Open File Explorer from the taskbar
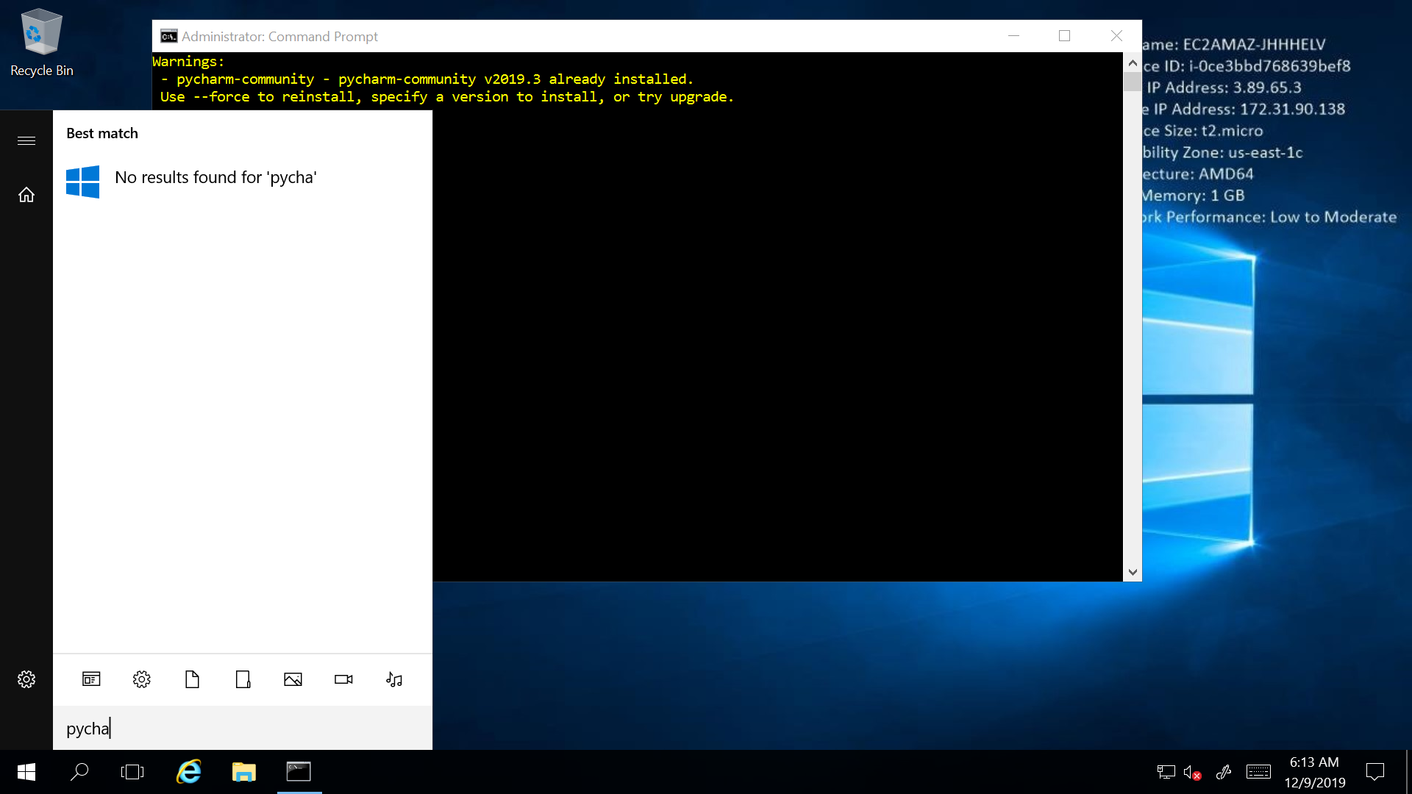Viewport: 1412px width, 794px height. click(x=243, y=772)
